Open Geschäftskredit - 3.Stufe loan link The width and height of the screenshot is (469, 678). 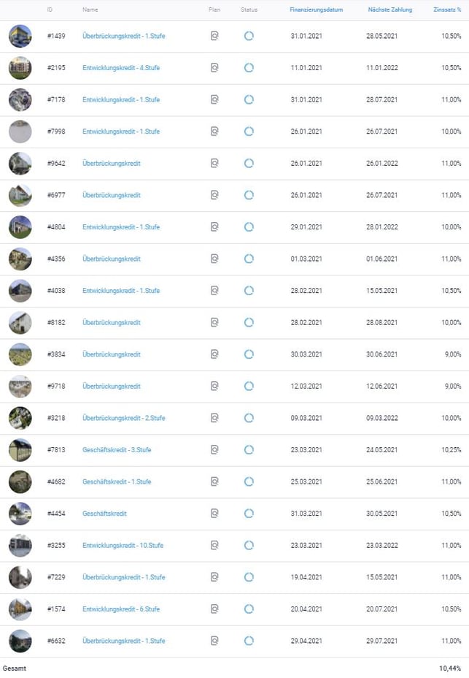click(117, 450)
